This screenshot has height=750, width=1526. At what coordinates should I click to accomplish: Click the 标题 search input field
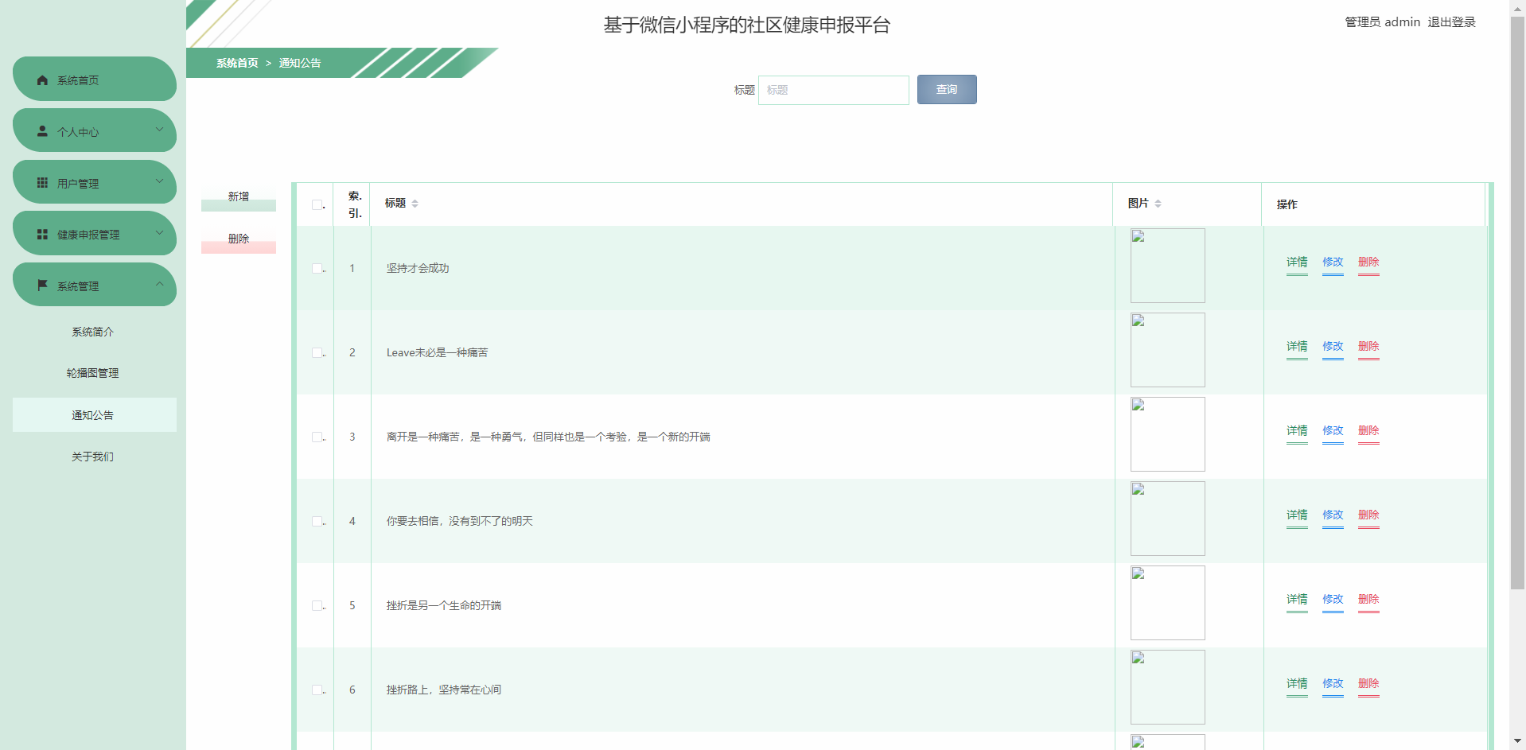(x=833, y=90)
